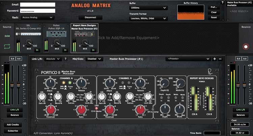
Task: Click the Add Credits button
Action: (13, 125)
